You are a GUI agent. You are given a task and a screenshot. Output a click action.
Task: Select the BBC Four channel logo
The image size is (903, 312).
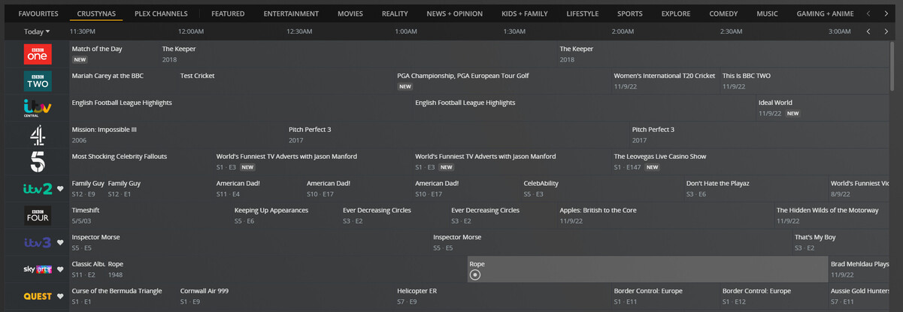click(x=38, y=216)
